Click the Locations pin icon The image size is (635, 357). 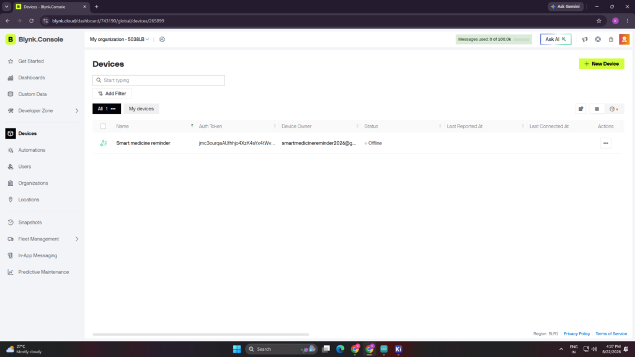[11, 200]
